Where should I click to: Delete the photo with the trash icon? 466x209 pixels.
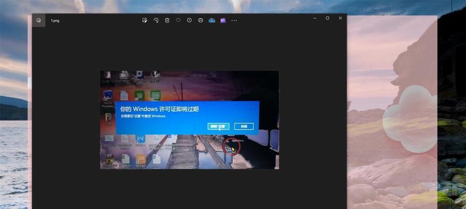tap(167, 20)
